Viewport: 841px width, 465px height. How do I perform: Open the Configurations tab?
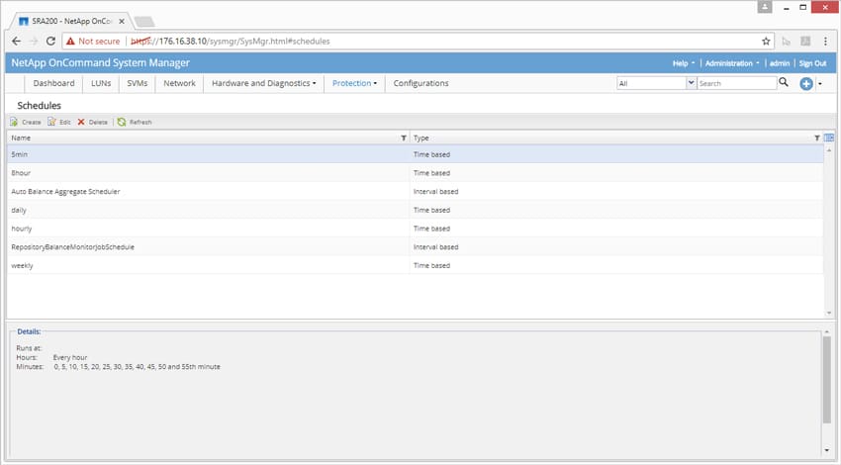pos(421,83)
